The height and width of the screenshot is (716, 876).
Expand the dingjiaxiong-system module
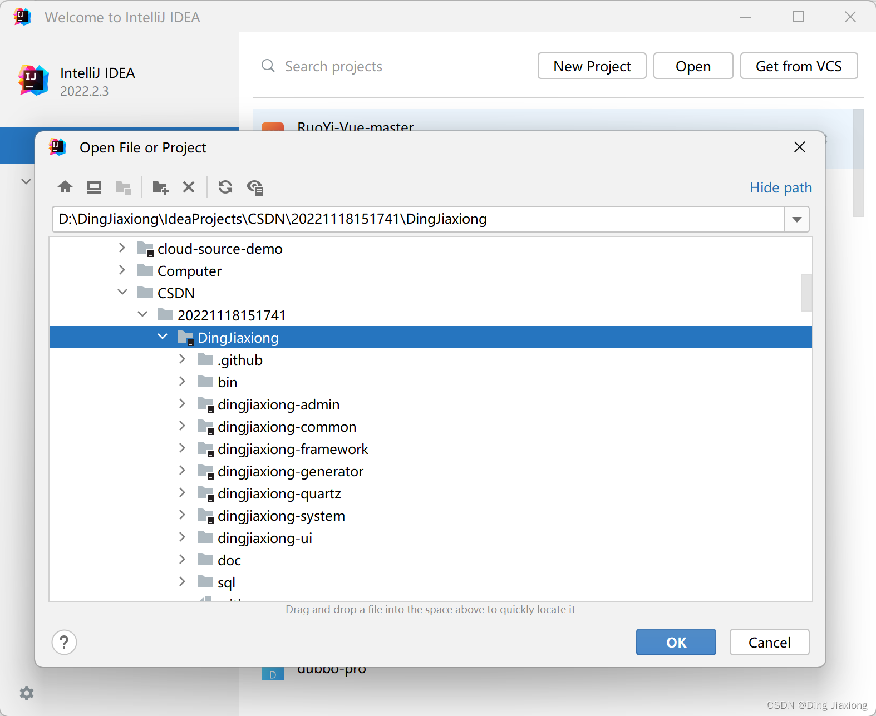coord(182,515)
